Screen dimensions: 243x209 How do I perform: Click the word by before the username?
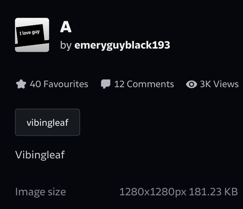click(x=66, y=46)
